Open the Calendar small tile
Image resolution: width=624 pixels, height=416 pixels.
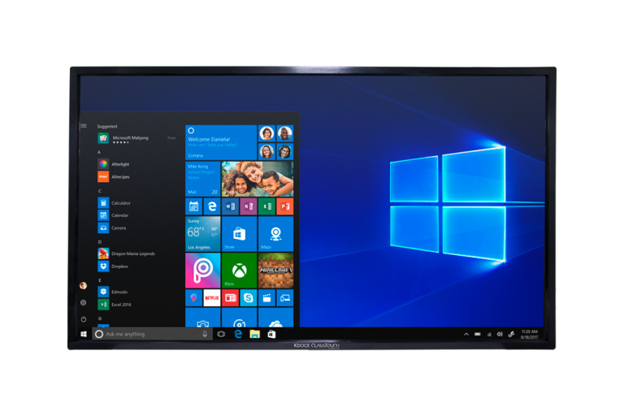coord(194,206)
